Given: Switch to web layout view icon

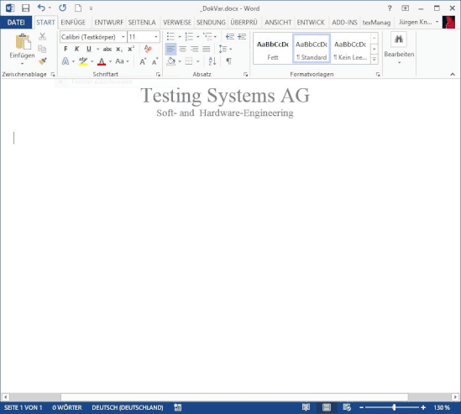Looking at the screenshot, I should click(x=347, y=407).
